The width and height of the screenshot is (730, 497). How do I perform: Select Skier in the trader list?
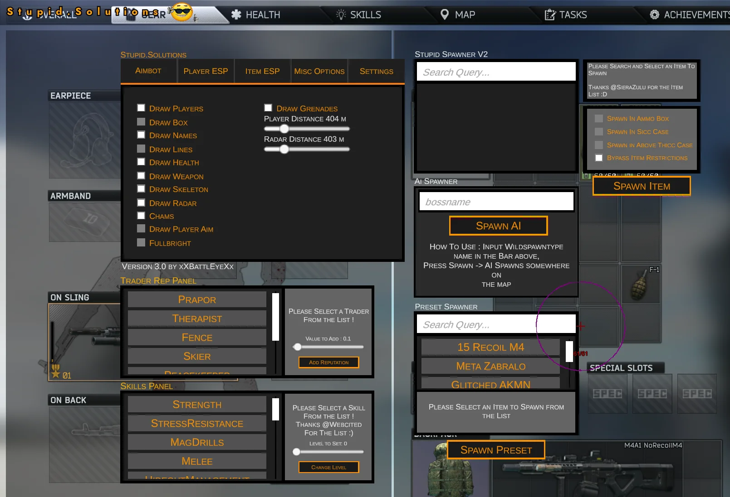point(197,356)
